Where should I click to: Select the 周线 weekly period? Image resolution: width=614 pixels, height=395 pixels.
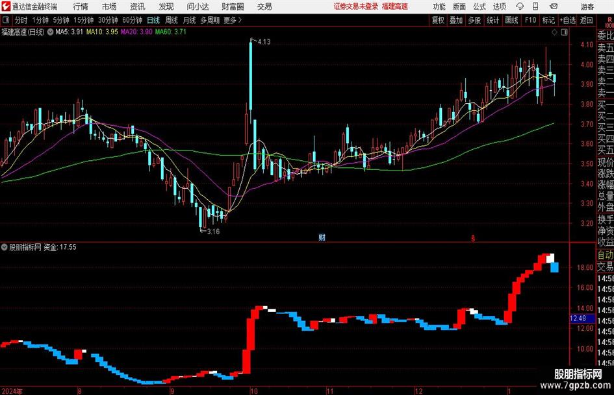point(171,20)
